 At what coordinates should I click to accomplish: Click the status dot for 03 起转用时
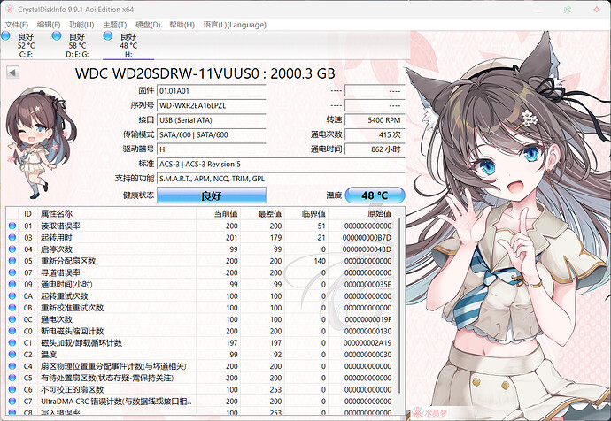(x=12, y=237)
